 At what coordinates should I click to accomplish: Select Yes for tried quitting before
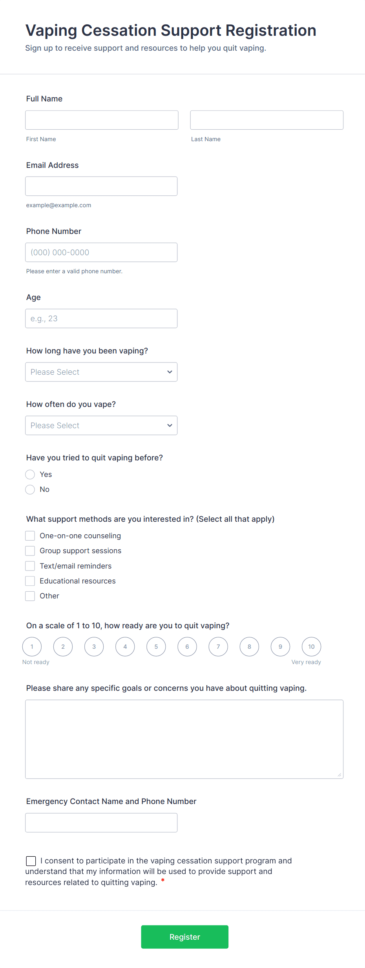coord(30,475)
